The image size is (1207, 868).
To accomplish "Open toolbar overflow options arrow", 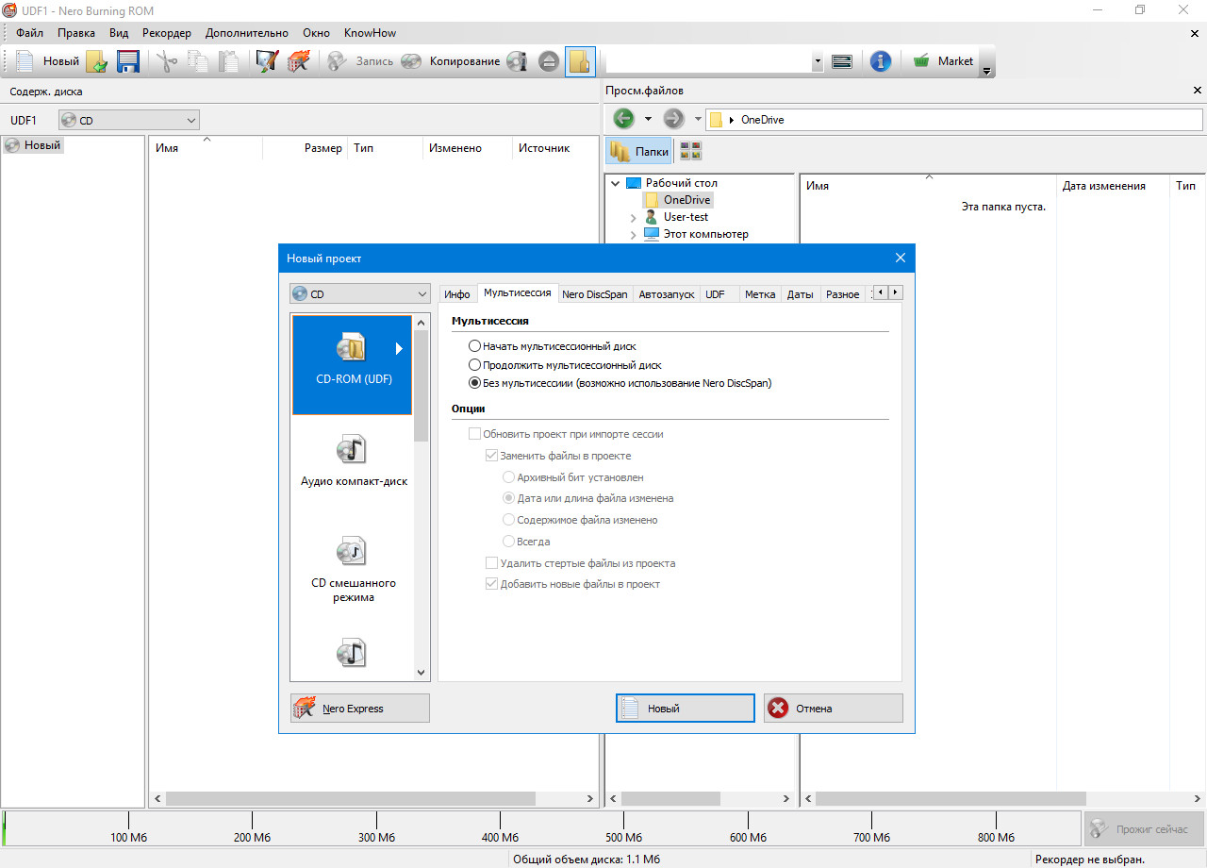I will (x=986, y=71).
